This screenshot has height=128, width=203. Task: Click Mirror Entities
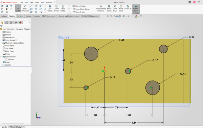pos(79,6)
